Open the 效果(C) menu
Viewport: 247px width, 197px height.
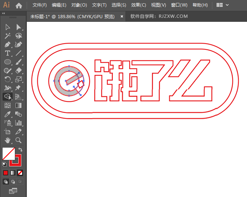click(139, 5)
